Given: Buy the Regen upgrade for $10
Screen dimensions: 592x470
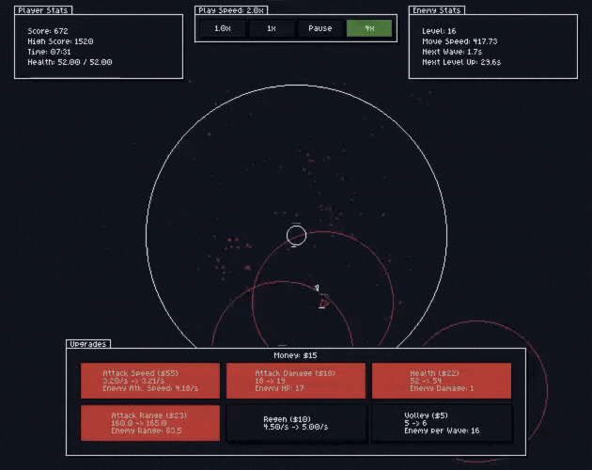Looking at the screenshot, I should coord(296,423).
